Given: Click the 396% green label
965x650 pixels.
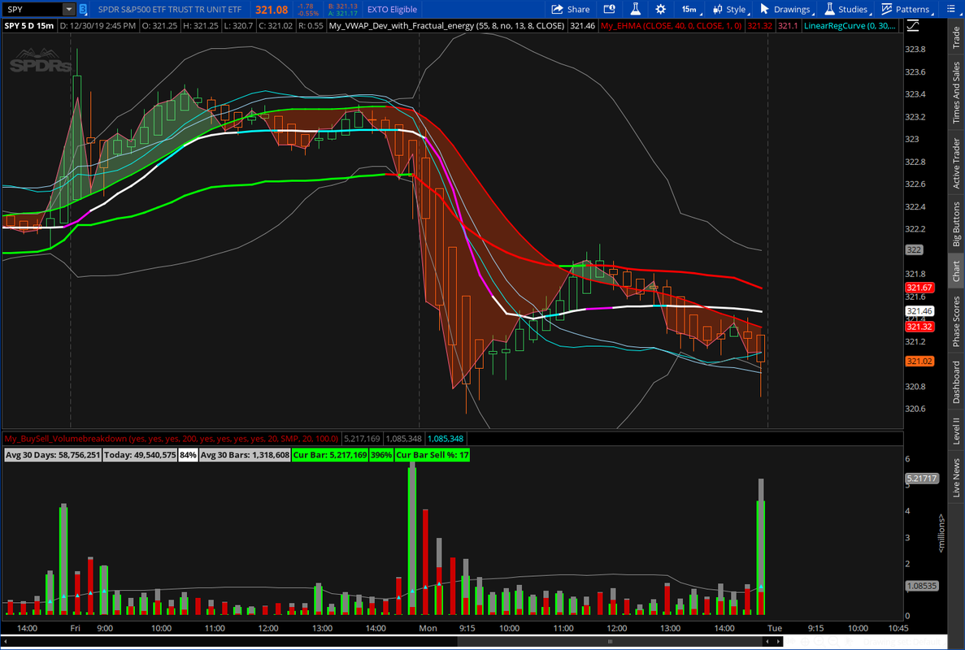Looking at the screenshot, I should pyautogui.click(x=381, y=455).
